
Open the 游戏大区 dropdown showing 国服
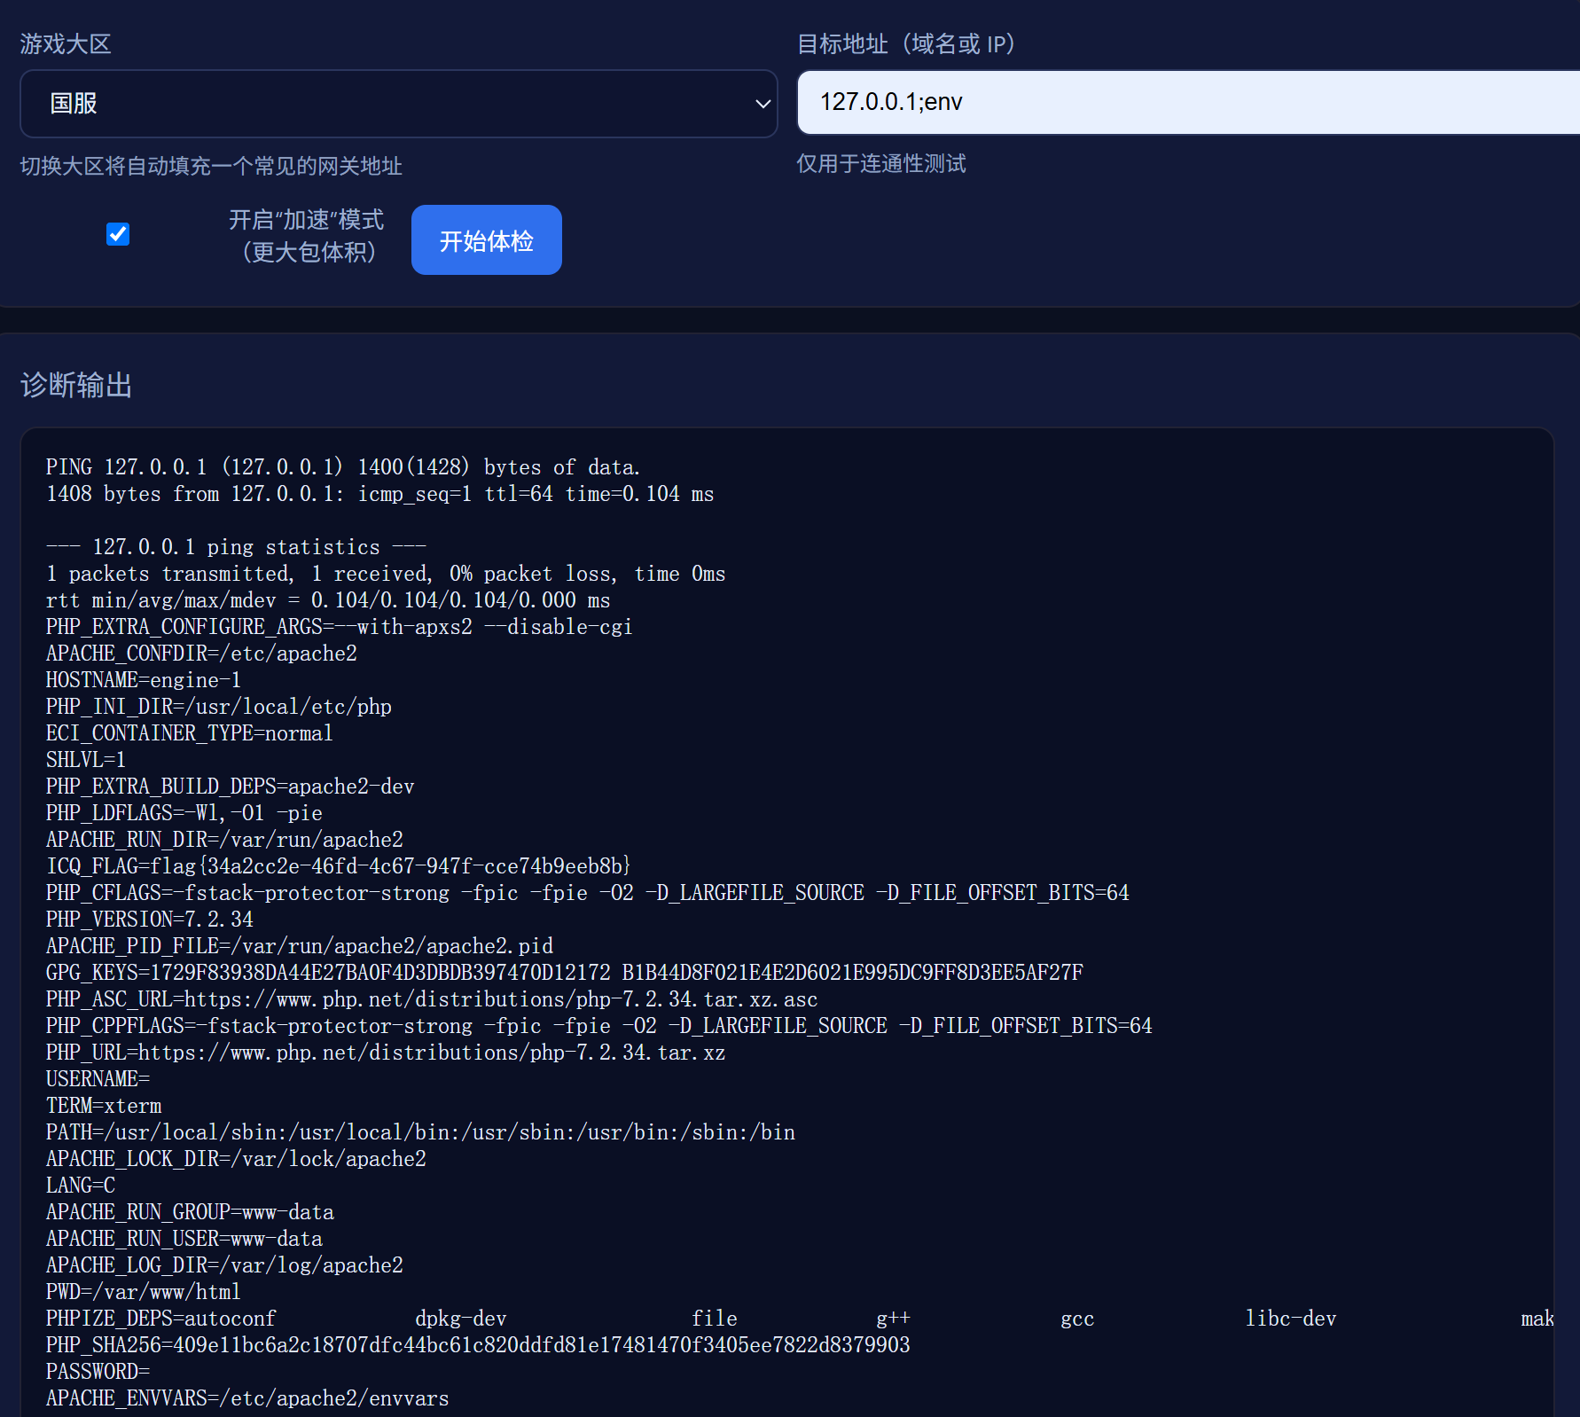pyautogui.click(x=397, y=104)
